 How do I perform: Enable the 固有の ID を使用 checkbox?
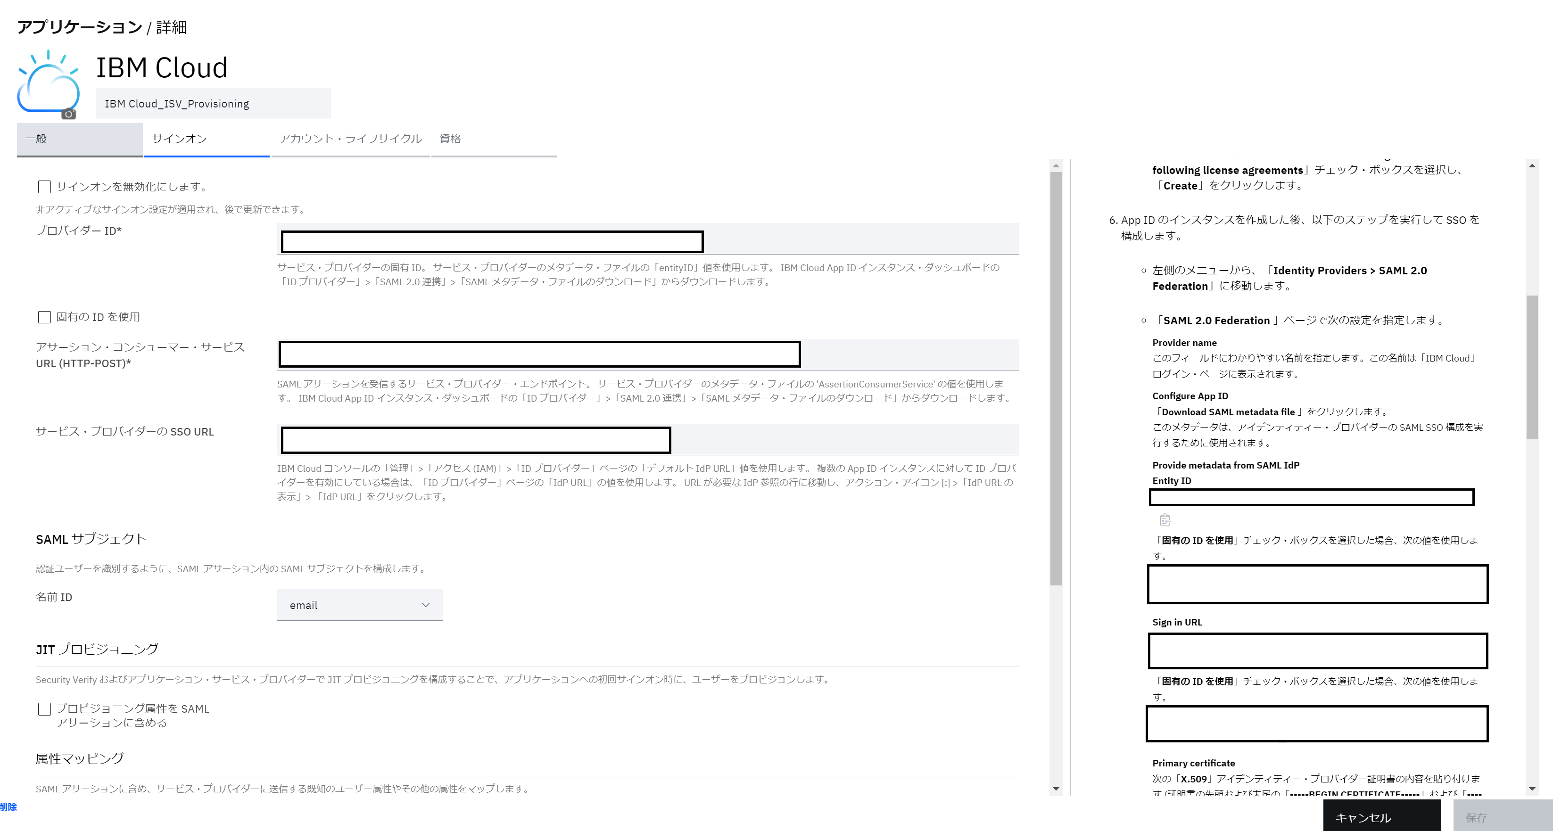tap(45, 317)
